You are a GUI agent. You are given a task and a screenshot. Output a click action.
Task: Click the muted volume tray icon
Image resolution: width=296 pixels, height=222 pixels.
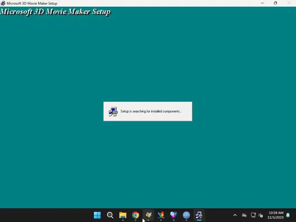pos(261,215)
